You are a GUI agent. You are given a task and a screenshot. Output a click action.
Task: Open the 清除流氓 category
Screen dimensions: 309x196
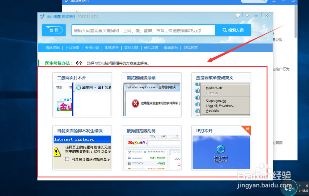[53, 48]
